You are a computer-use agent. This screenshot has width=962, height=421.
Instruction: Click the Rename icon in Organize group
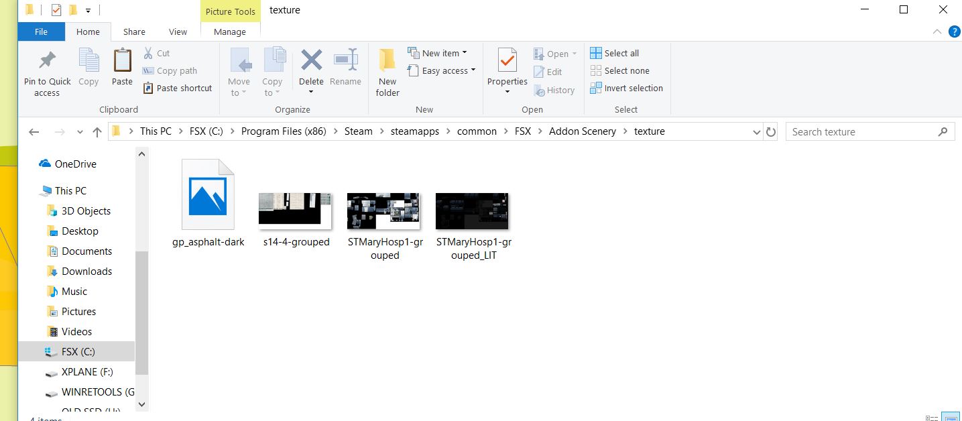[x=345, y=60]
